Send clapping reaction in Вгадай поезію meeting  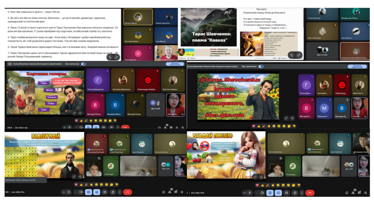273,185
